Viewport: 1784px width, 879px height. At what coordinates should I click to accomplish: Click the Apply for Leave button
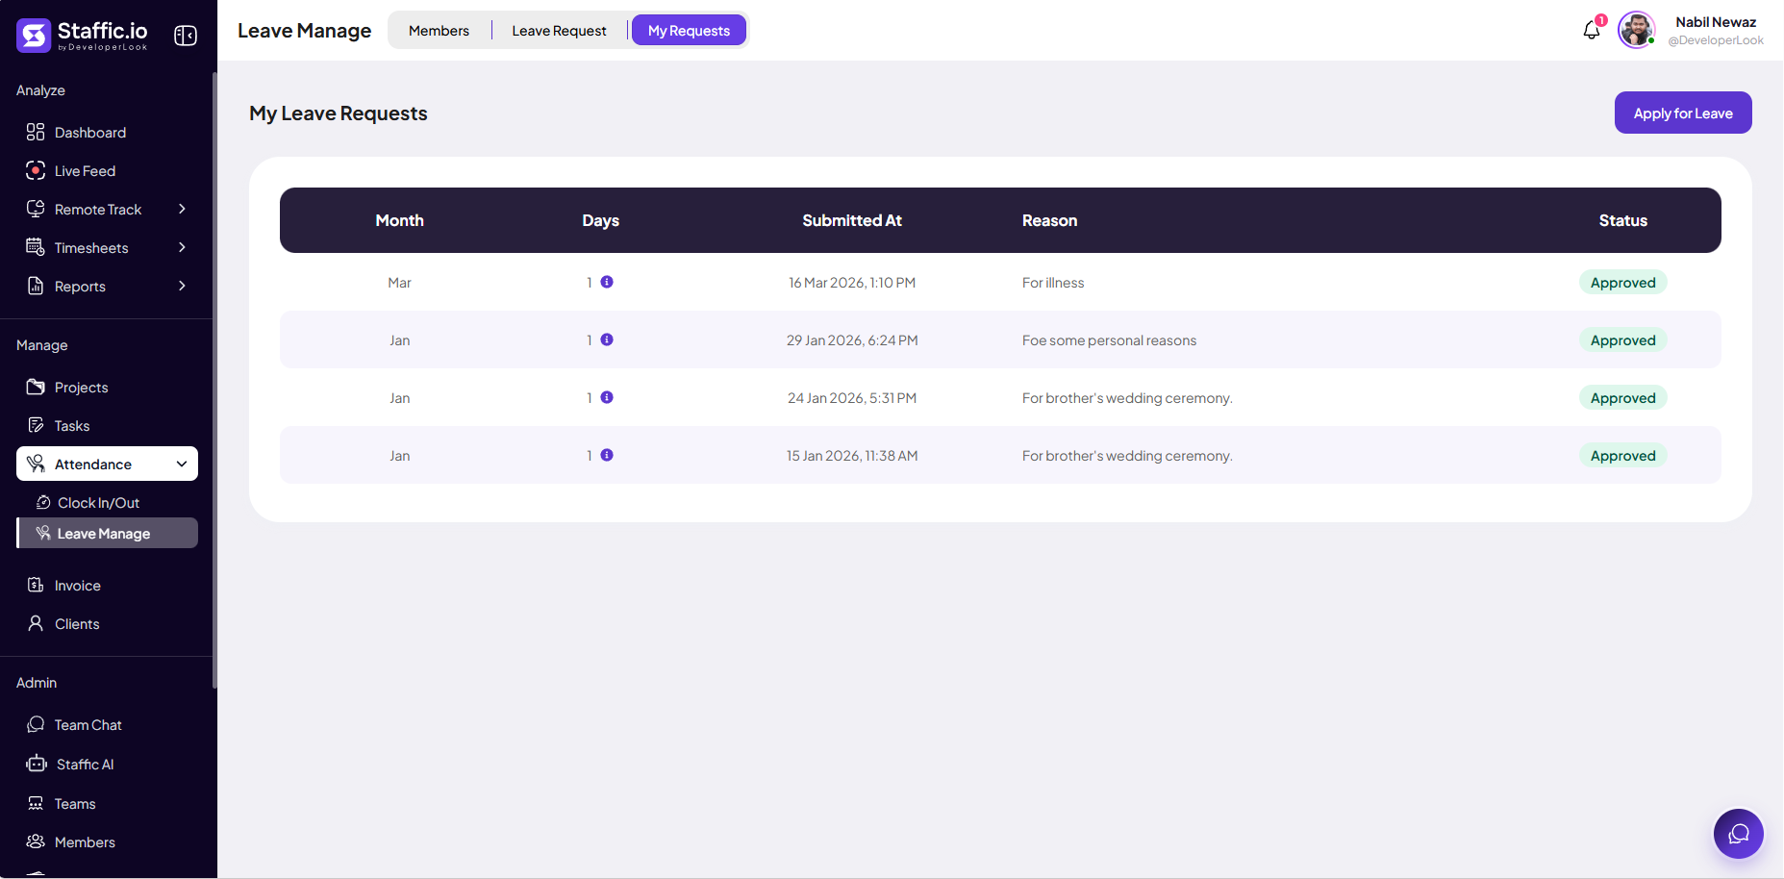[1683, 113]
